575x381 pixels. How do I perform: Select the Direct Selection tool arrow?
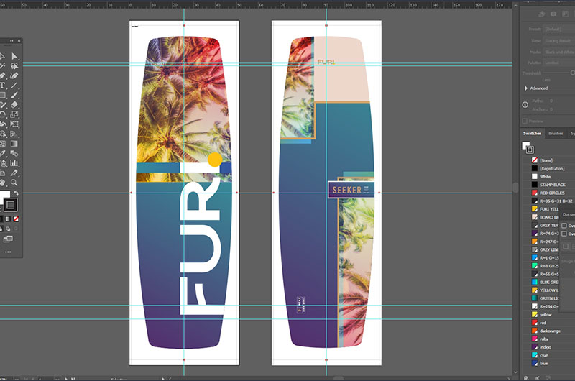coord(14,56)
